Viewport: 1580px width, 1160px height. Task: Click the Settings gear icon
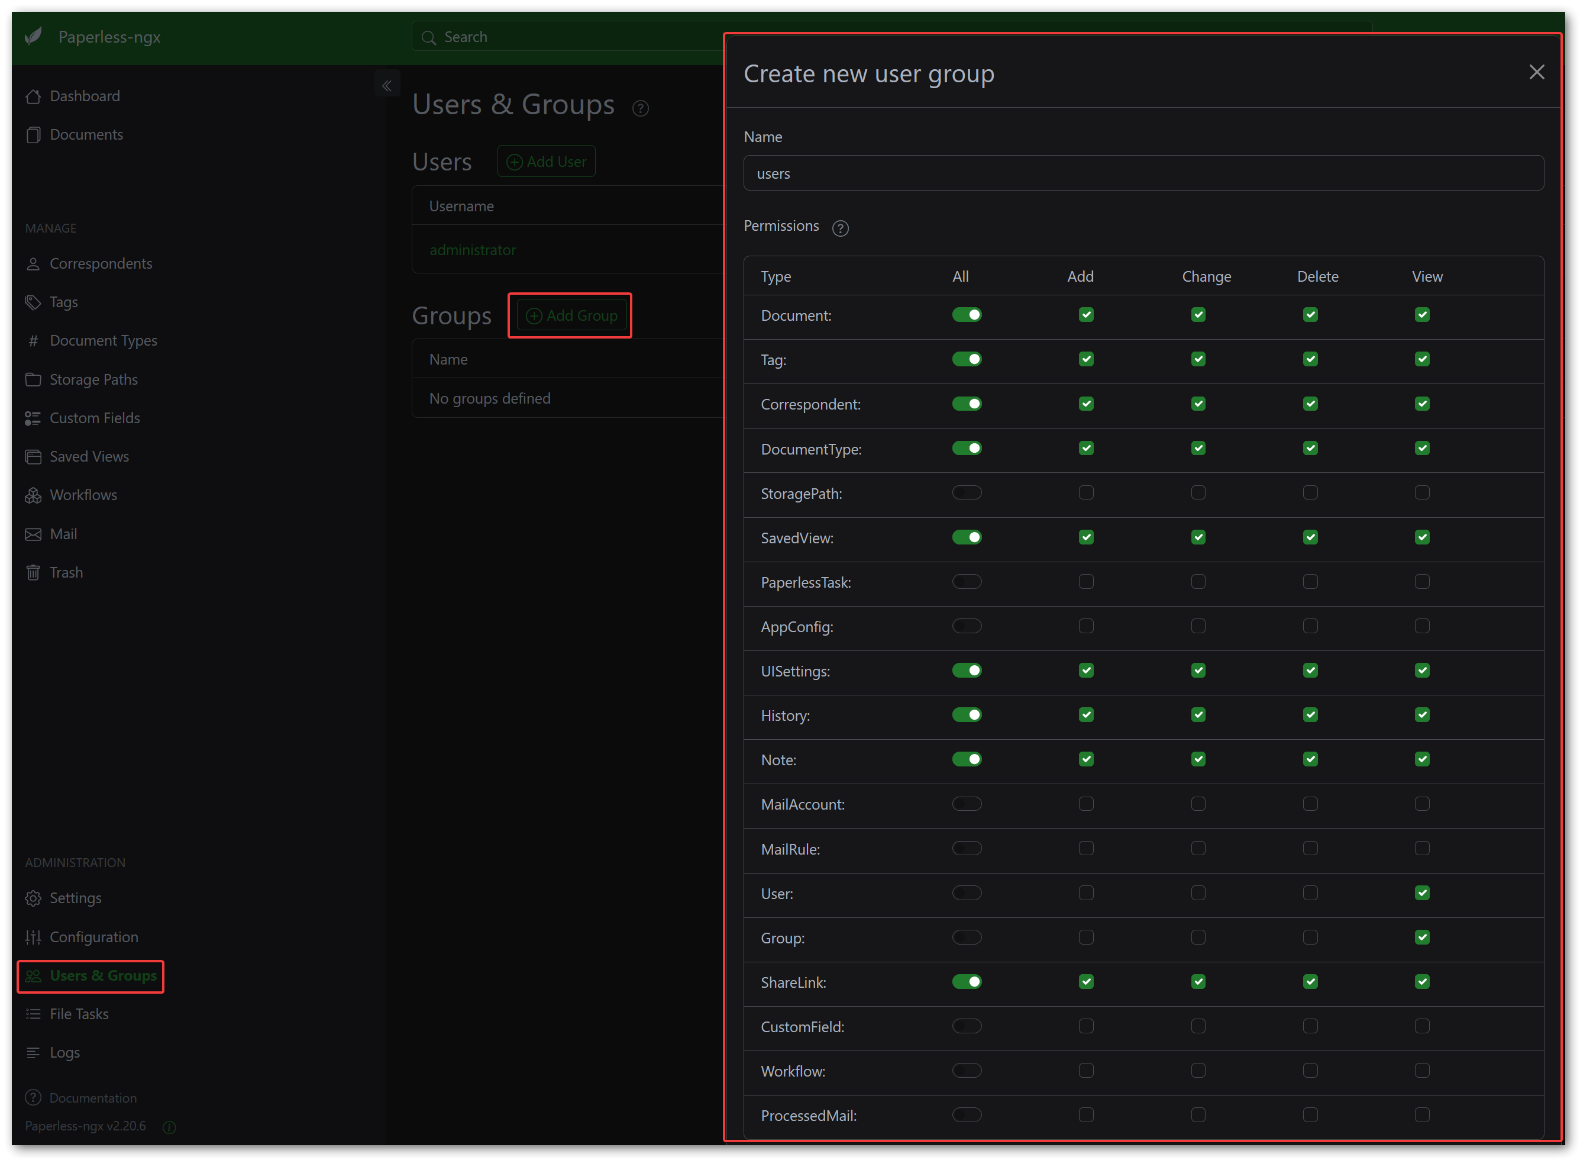pos(33,898)
